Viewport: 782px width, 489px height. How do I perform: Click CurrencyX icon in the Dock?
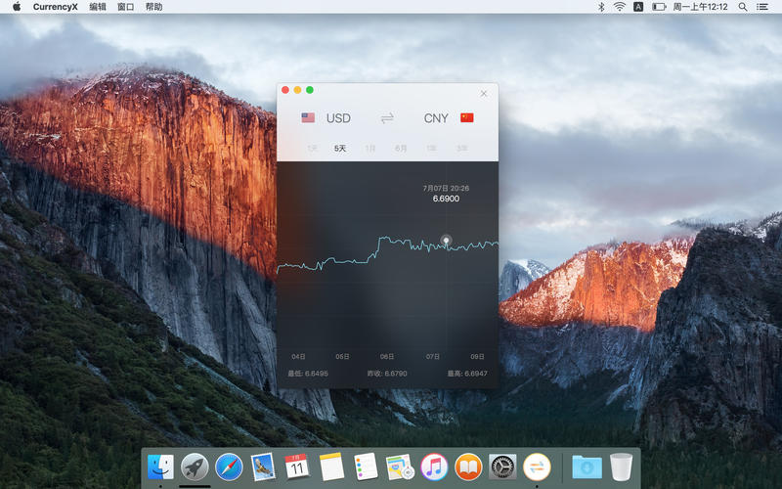(x=537, y=467)
